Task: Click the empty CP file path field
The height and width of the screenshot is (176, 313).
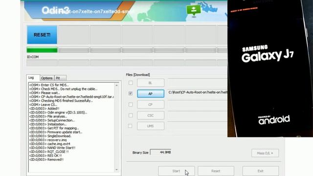Action: point(198,104)
